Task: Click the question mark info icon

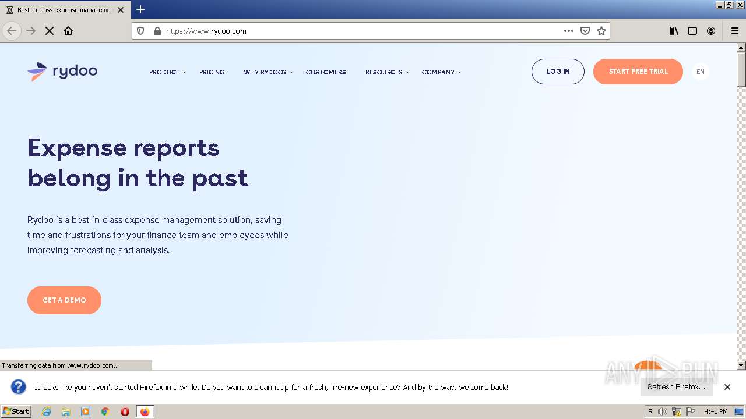Action: (19, 387)
